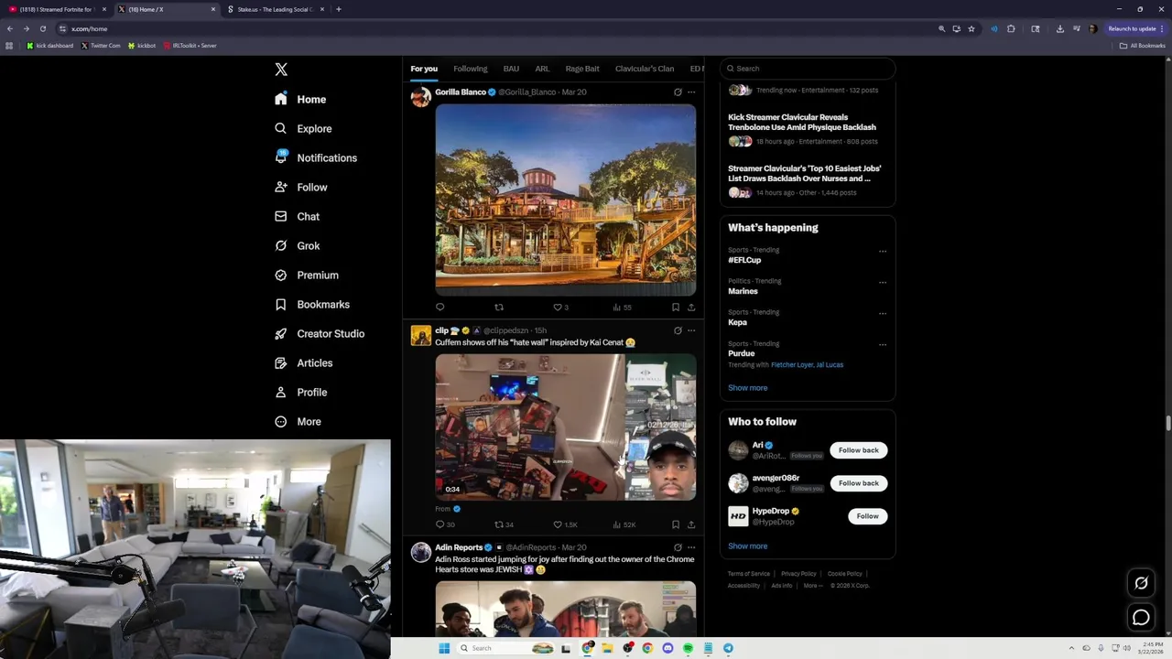Open Grok from the sidebar
This screenshot has height=659, width=1172.
[297, 245]
